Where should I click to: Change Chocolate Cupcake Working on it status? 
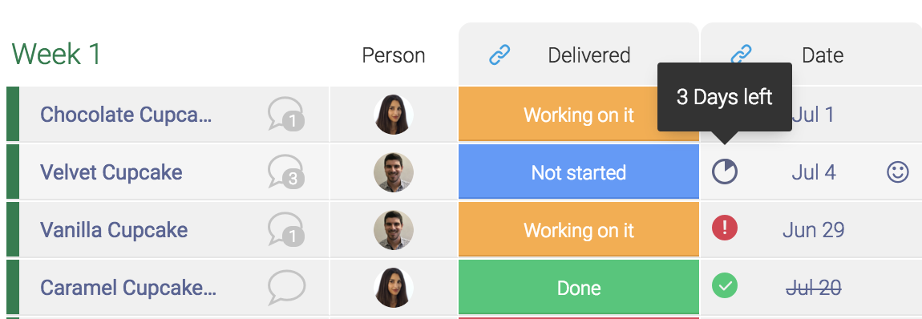[579, 114]
